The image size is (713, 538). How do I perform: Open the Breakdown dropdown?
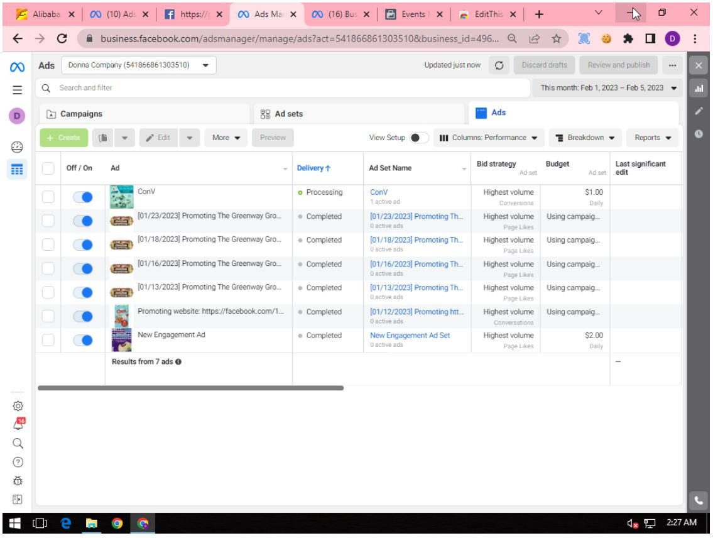point(585,138)
